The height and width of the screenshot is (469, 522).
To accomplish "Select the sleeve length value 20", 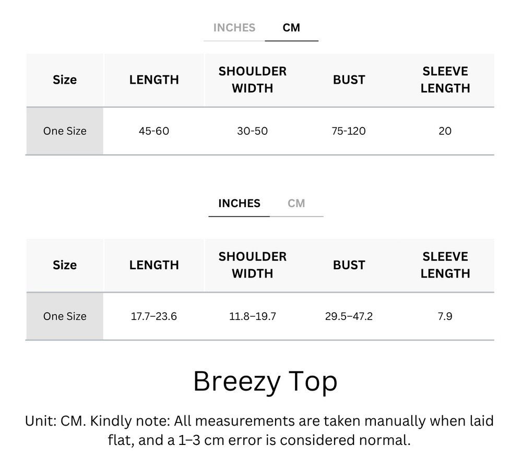I will [x=445, y=131].
